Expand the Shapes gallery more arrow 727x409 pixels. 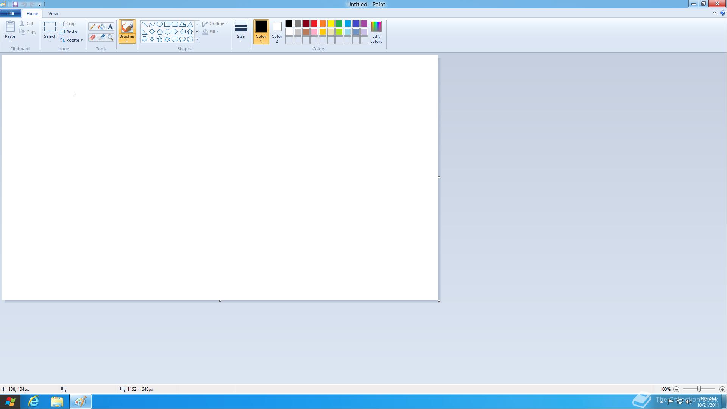(197, 39)
